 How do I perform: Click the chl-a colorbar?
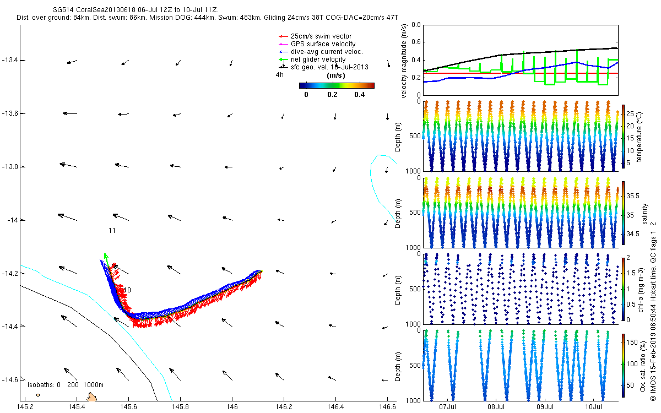624,289
